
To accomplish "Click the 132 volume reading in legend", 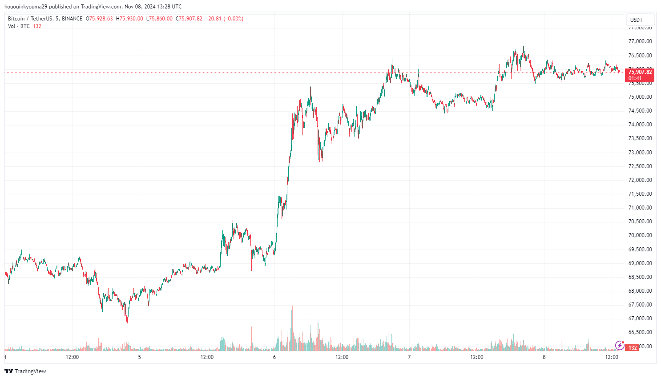I will click(x=37, y=26).
